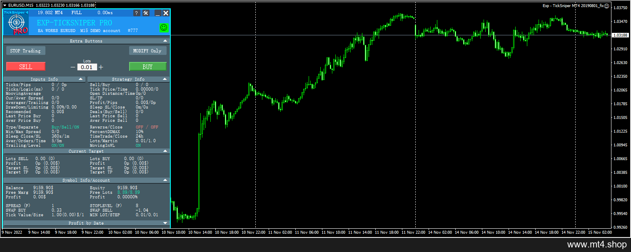The width and height of the screenshot is (631, 252).
Task: Click the 1.03750 price axis label
Action: click(621, 8)
